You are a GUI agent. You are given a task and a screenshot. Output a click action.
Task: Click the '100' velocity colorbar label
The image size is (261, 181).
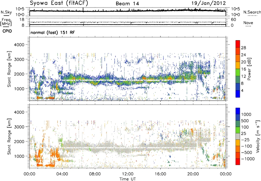tap(245, 127)
